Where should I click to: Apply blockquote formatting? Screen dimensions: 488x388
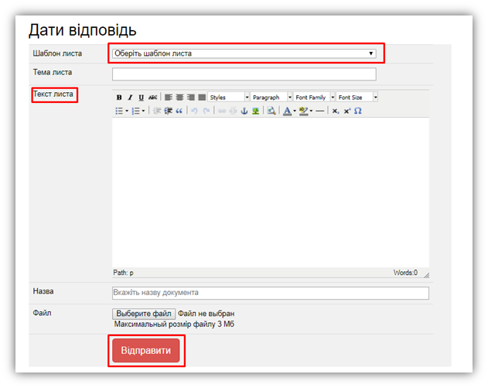[x=179, y=112]
